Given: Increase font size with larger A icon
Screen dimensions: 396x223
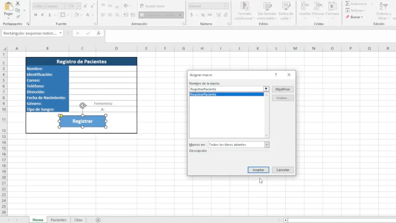Looking at the screenshot, I should click(x=85, y=6).
